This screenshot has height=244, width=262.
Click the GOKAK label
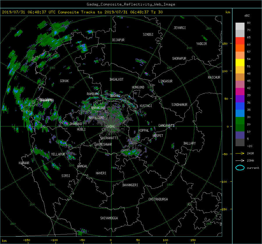(65, 81)
